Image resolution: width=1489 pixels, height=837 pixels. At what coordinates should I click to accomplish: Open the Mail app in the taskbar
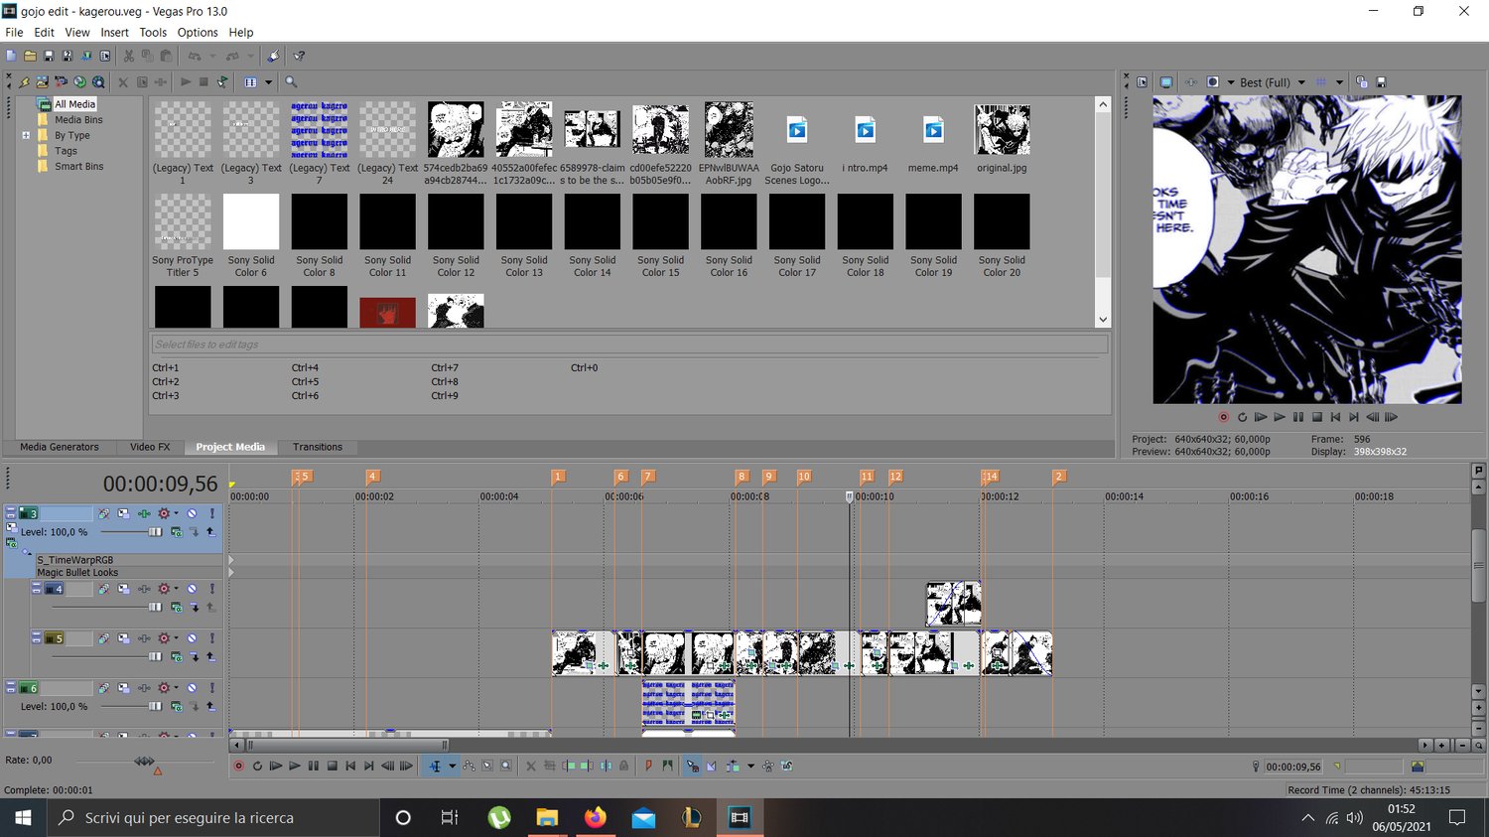click(x=643, y=817)
